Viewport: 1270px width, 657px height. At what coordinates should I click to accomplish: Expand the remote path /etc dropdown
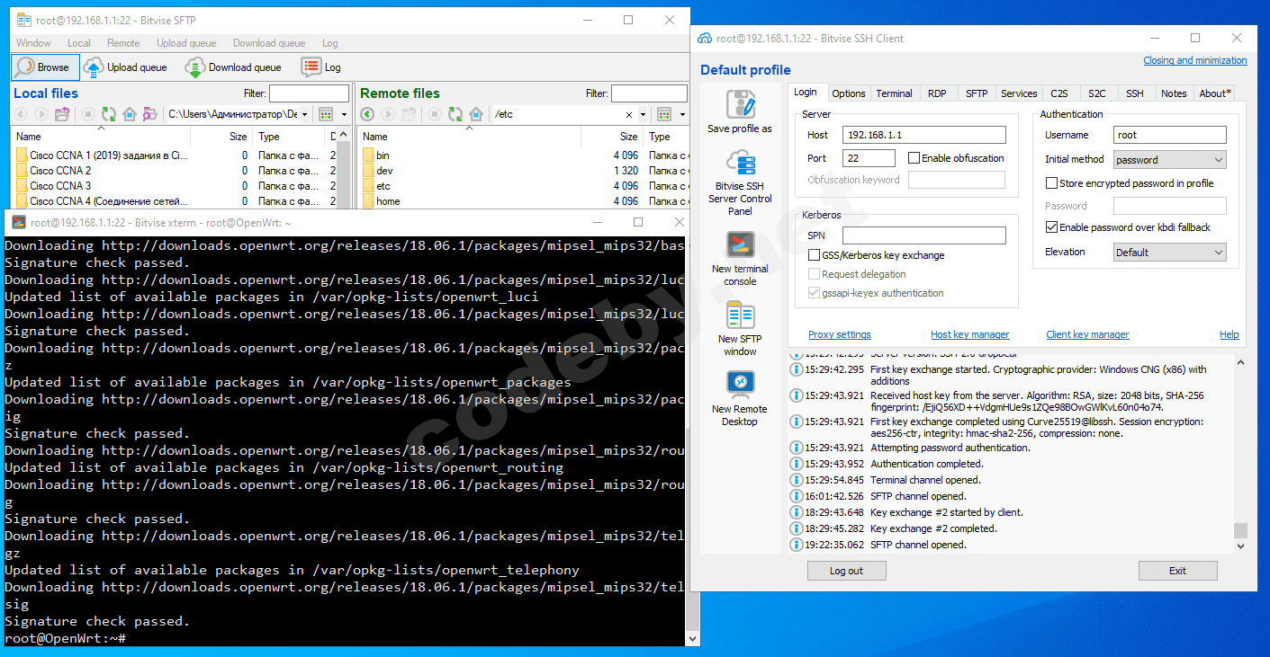click(x=643, y=115)
